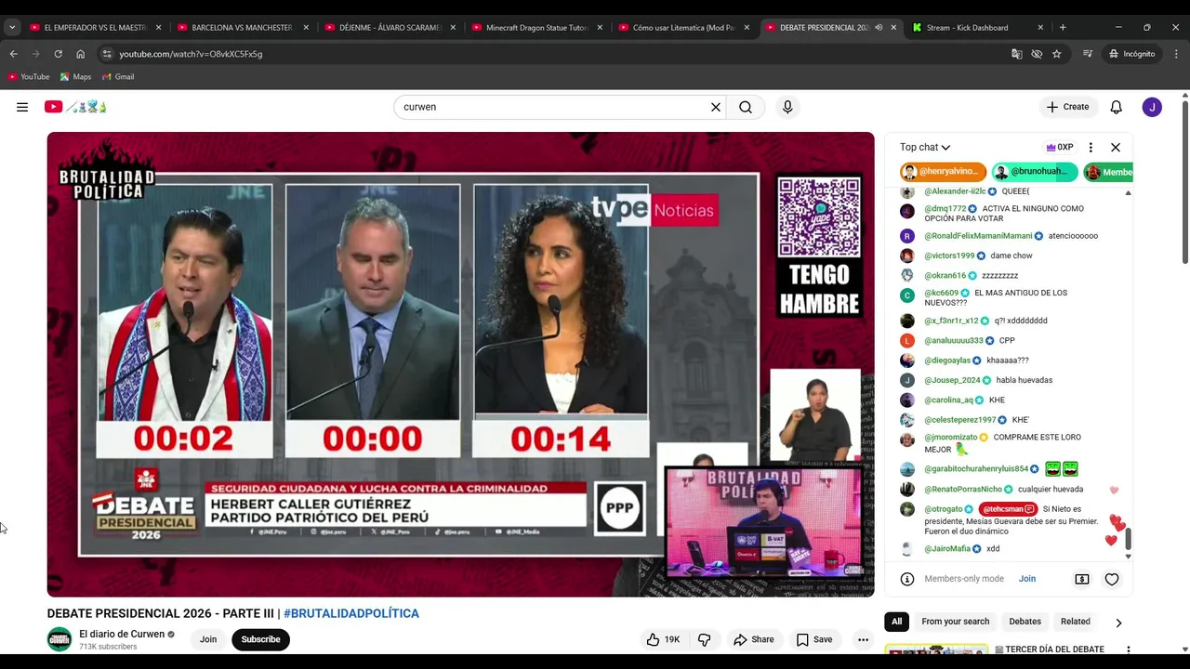Open site information icon in address bar

(107, 54)
